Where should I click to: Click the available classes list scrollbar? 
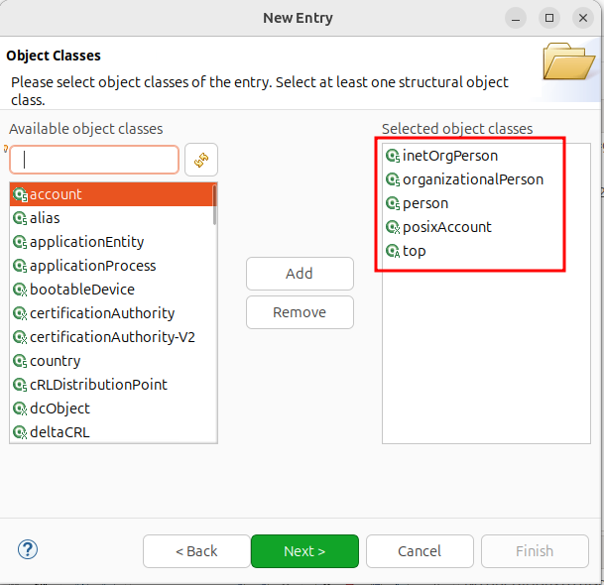tap(214, 297)
